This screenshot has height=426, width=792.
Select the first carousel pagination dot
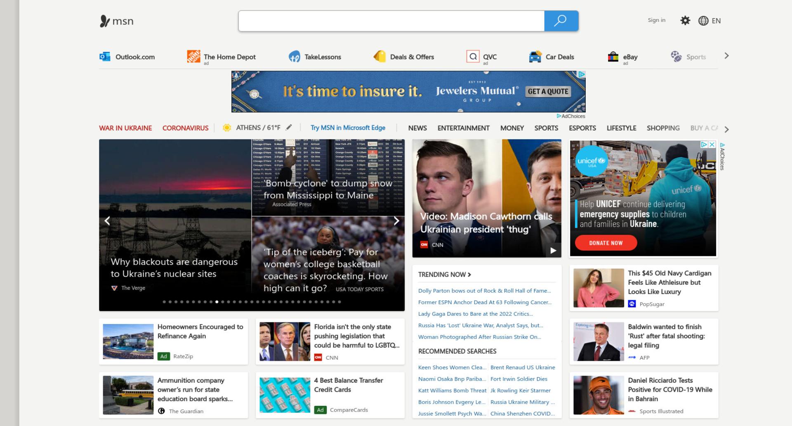pos(164,302)
